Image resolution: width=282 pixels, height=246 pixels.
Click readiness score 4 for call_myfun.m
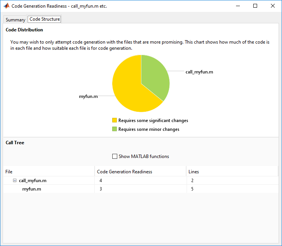click(101, 181)
